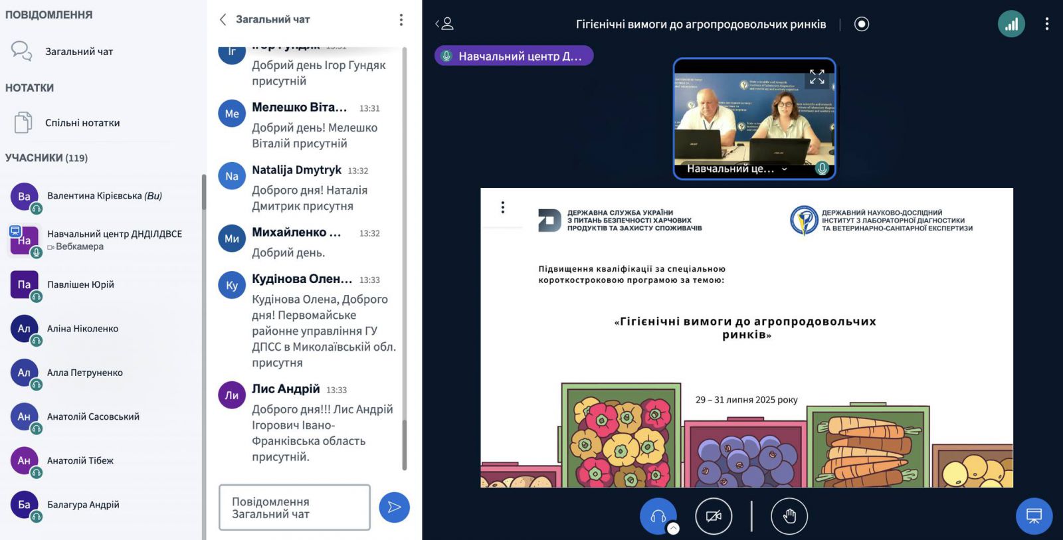Click the send message arrow button
The image size is (1063, 540).
tap(394, 507)
